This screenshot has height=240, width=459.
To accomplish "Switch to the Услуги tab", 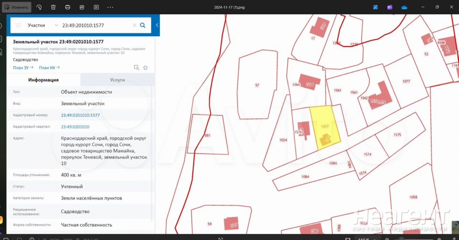I will point(117,80).
